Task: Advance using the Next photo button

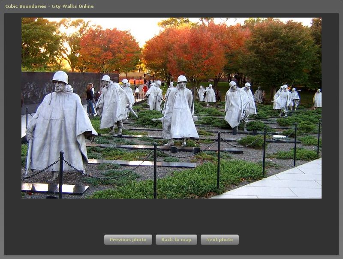Action: pyautogui.click(x=220, y=240)
